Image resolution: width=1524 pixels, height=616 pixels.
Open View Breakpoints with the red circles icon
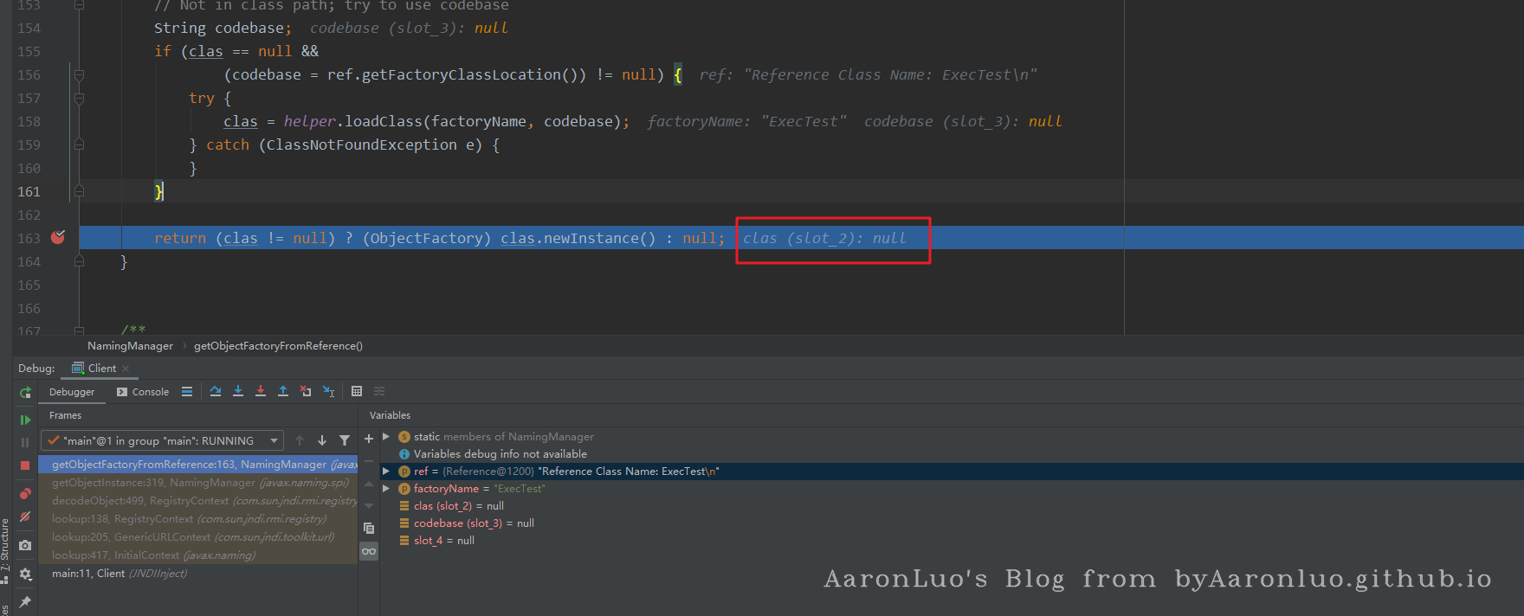pos(25,494)
